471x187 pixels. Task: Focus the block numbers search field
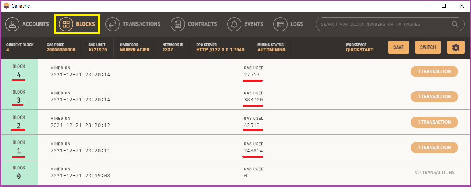pyautogui.click(x=390, y=24)
